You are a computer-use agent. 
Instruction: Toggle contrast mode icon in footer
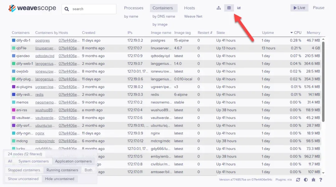point(306,180)
